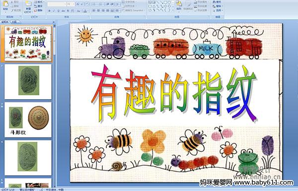Select the Slides tab in the slide pane
298x191 pixels.
click(x=5, y=22)
